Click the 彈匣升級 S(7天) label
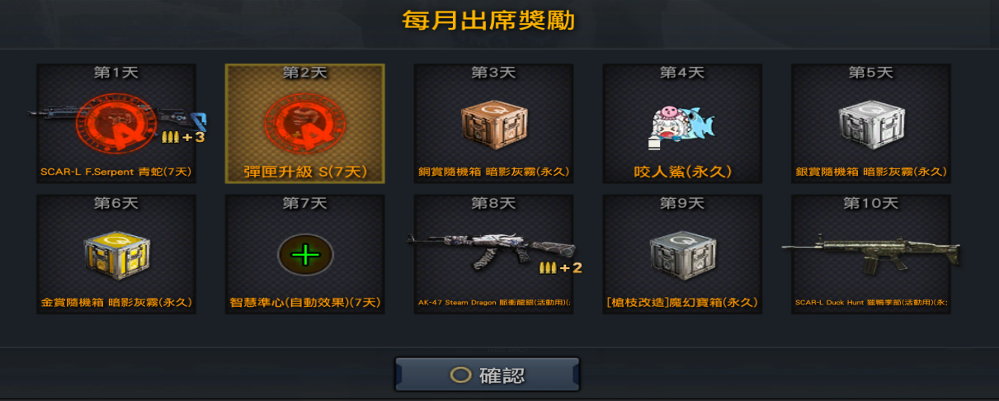The image size is (999, 401). pyautogui.click(x=305, y=172)
